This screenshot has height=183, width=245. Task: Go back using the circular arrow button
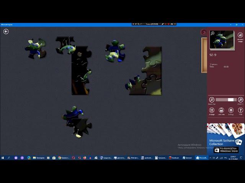click(x=6, y=32)
